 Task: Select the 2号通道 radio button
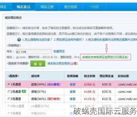9,92
